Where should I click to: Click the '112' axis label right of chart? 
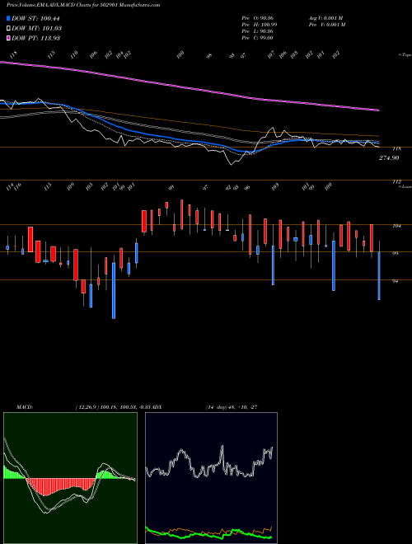pos(397,181)
